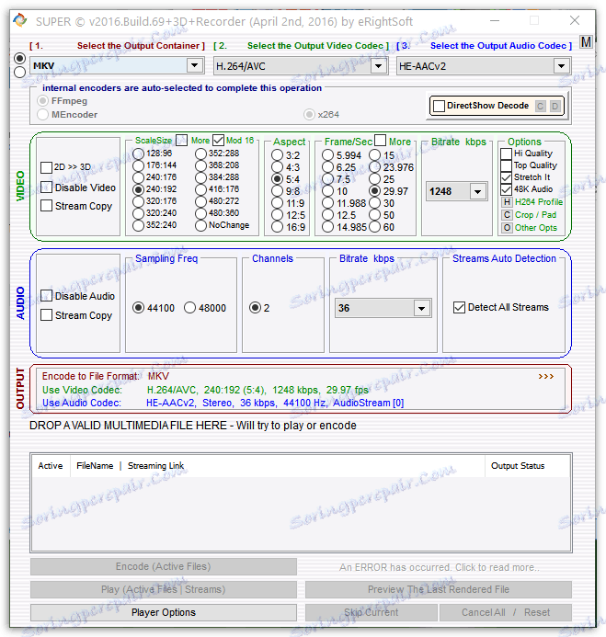Click Encode (Active Files) button
The image size is (606, 637).
(x=164, y=567)
